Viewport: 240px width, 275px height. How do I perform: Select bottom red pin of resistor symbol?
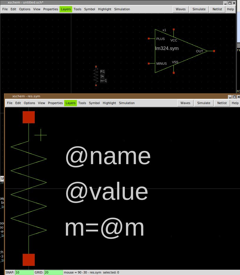pyautogui.click(x=29, y=260)
